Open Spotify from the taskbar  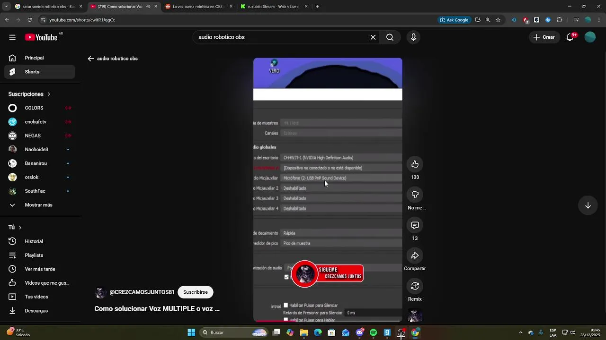[373, 333]
